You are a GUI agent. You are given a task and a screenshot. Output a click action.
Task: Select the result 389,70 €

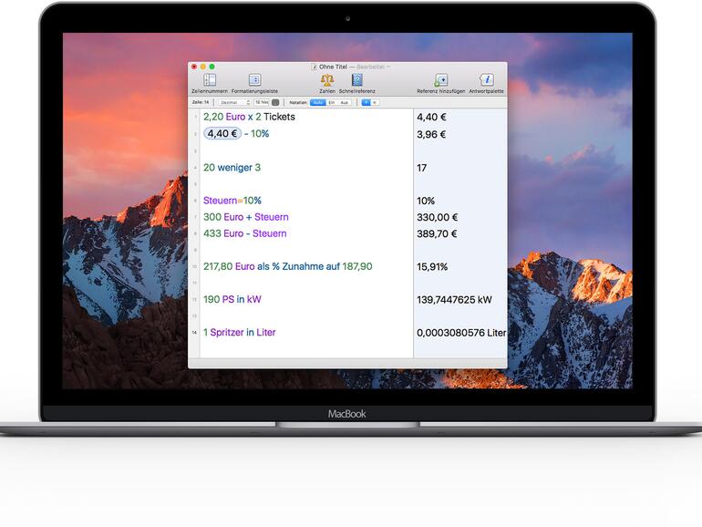coord(437,233)
